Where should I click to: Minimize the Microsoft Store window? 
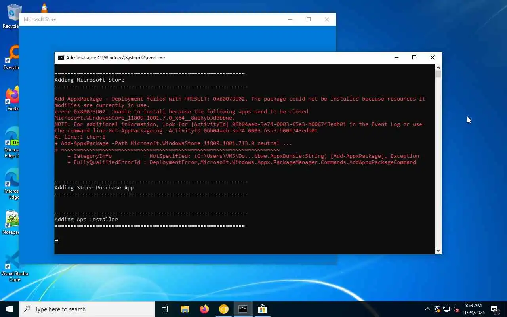pyautogui.click(x=290, y=19)
